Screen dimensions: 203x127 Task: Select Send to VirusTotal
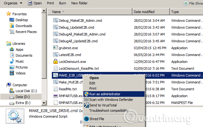tap(103, 105)
